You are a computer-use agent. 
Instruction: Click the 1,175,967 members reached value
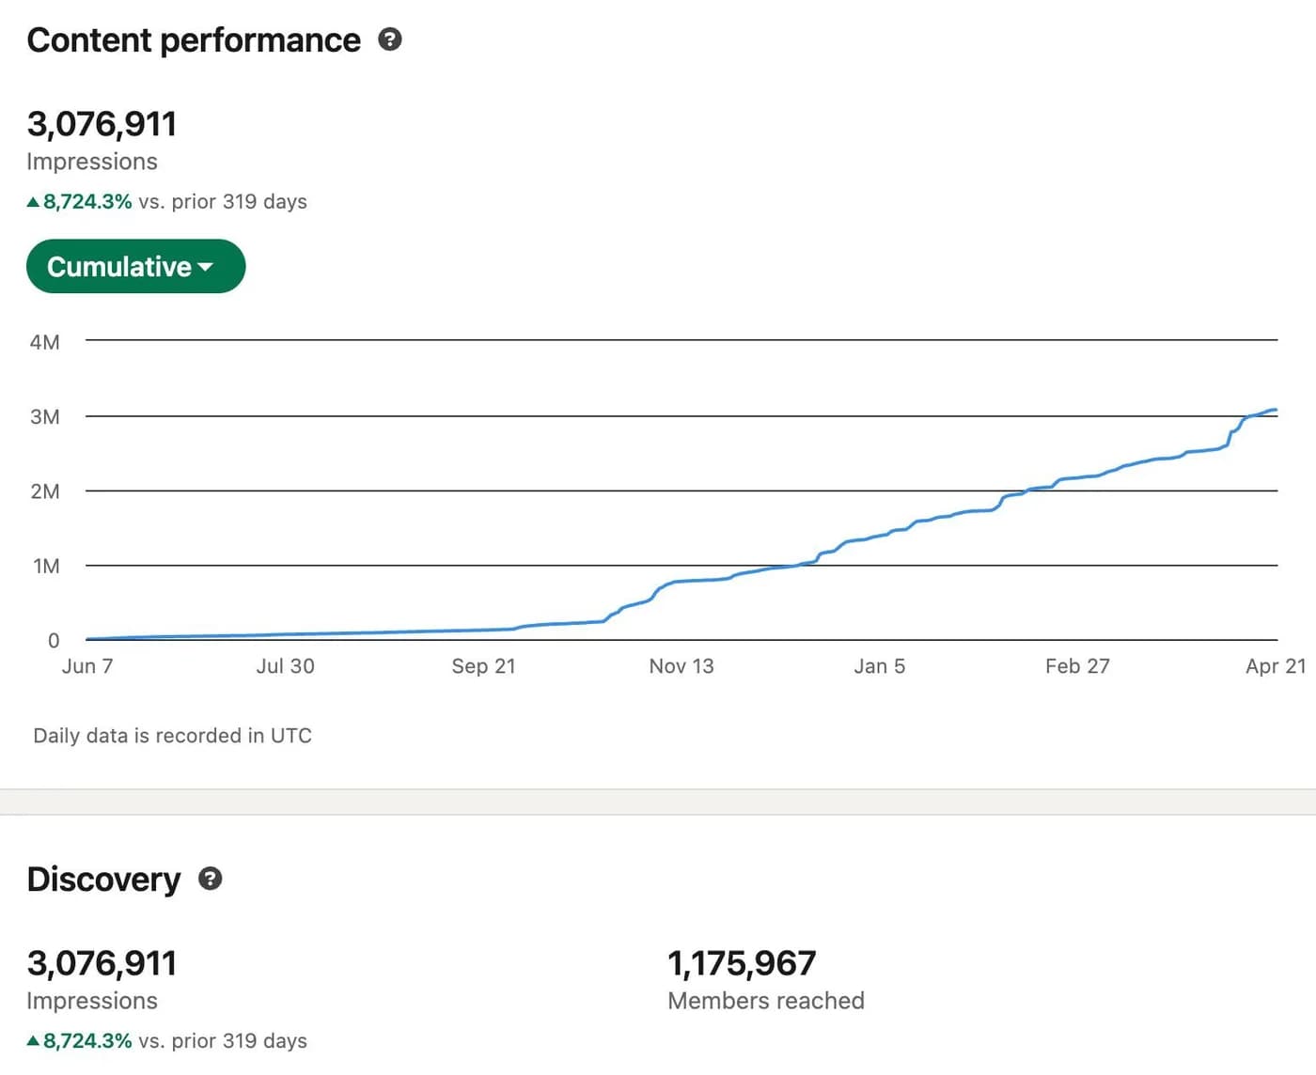pyautogui.click(x=742, y=963)
